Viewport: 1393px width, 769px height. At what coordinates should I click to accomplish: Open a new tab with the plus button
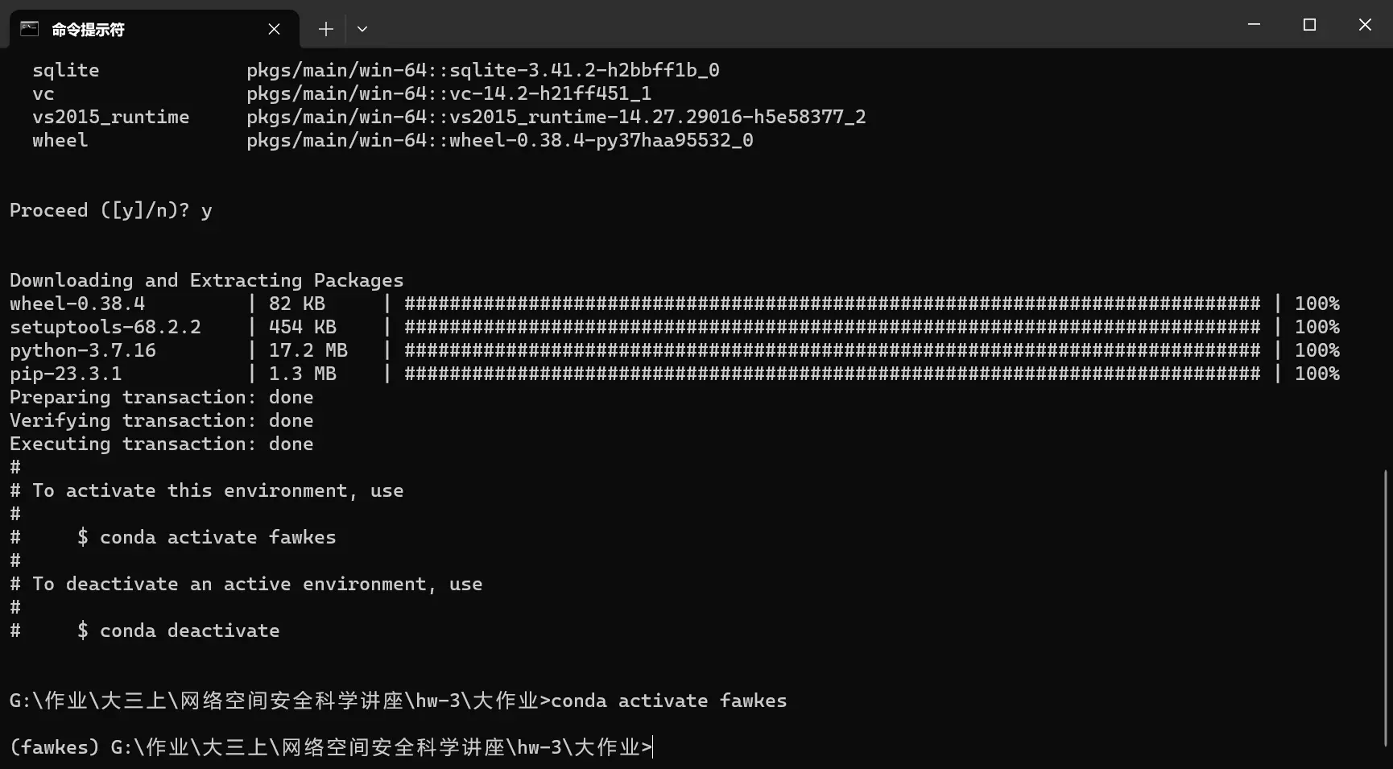(x=325, y=29)
